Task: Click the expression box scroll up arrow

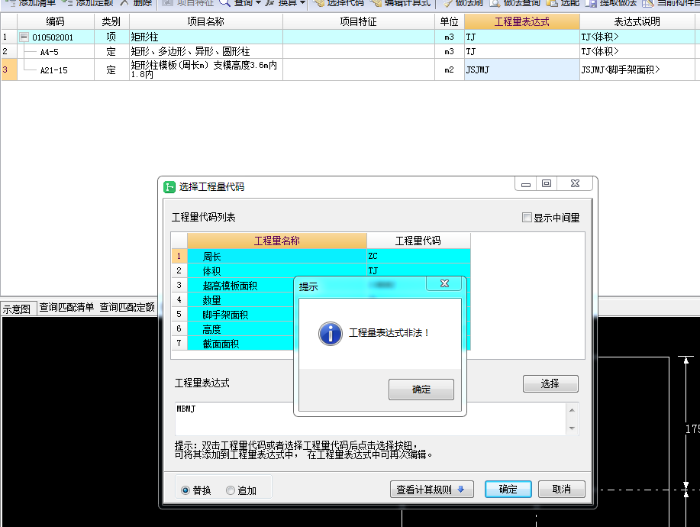Action: [x=572, y=410]
